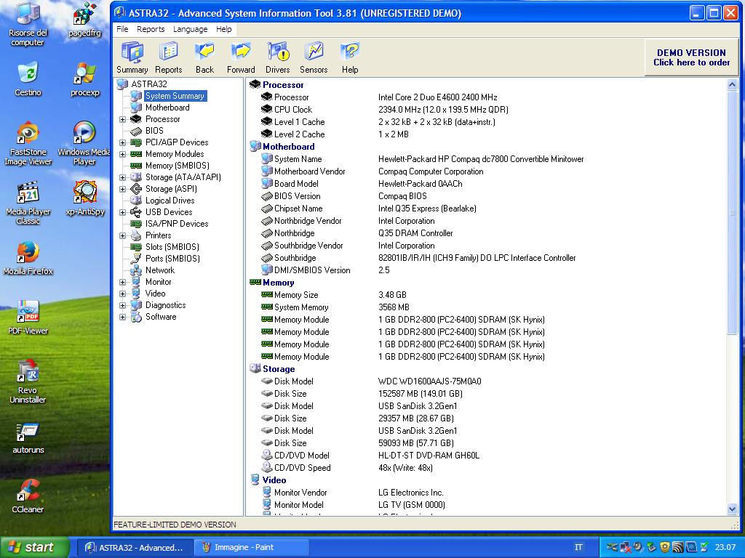The height and width of the screenshot is (558, 745).
Task: Expand the USB Devices tree node
Action: [x=123, y=212]
